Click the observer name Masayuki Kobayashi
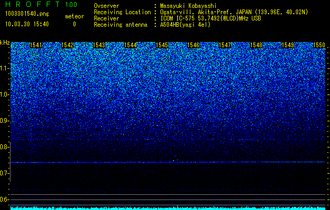Screen dimensions: 330x210 coord(188,6)
